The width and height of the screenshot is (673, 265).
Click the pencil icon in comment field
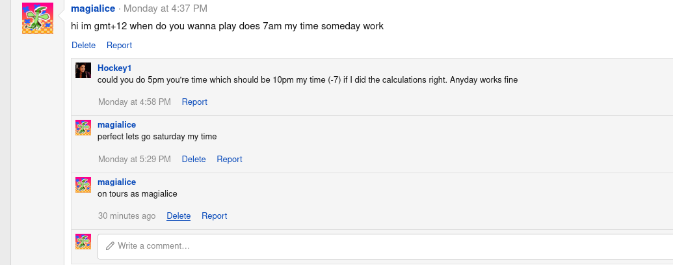click(x=110, y=245)
